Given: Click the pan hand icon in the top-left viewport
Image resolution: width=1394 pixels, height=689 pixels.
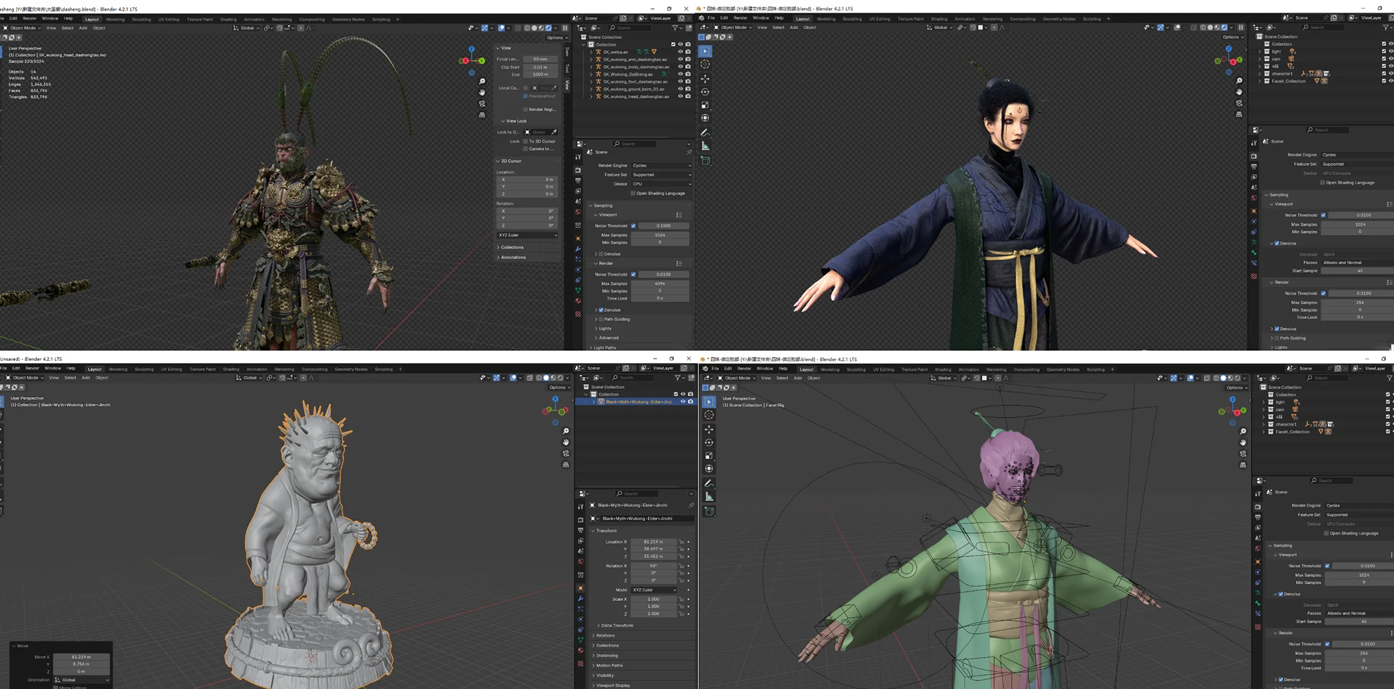Looking at the screenshot, I should point(482,93).
